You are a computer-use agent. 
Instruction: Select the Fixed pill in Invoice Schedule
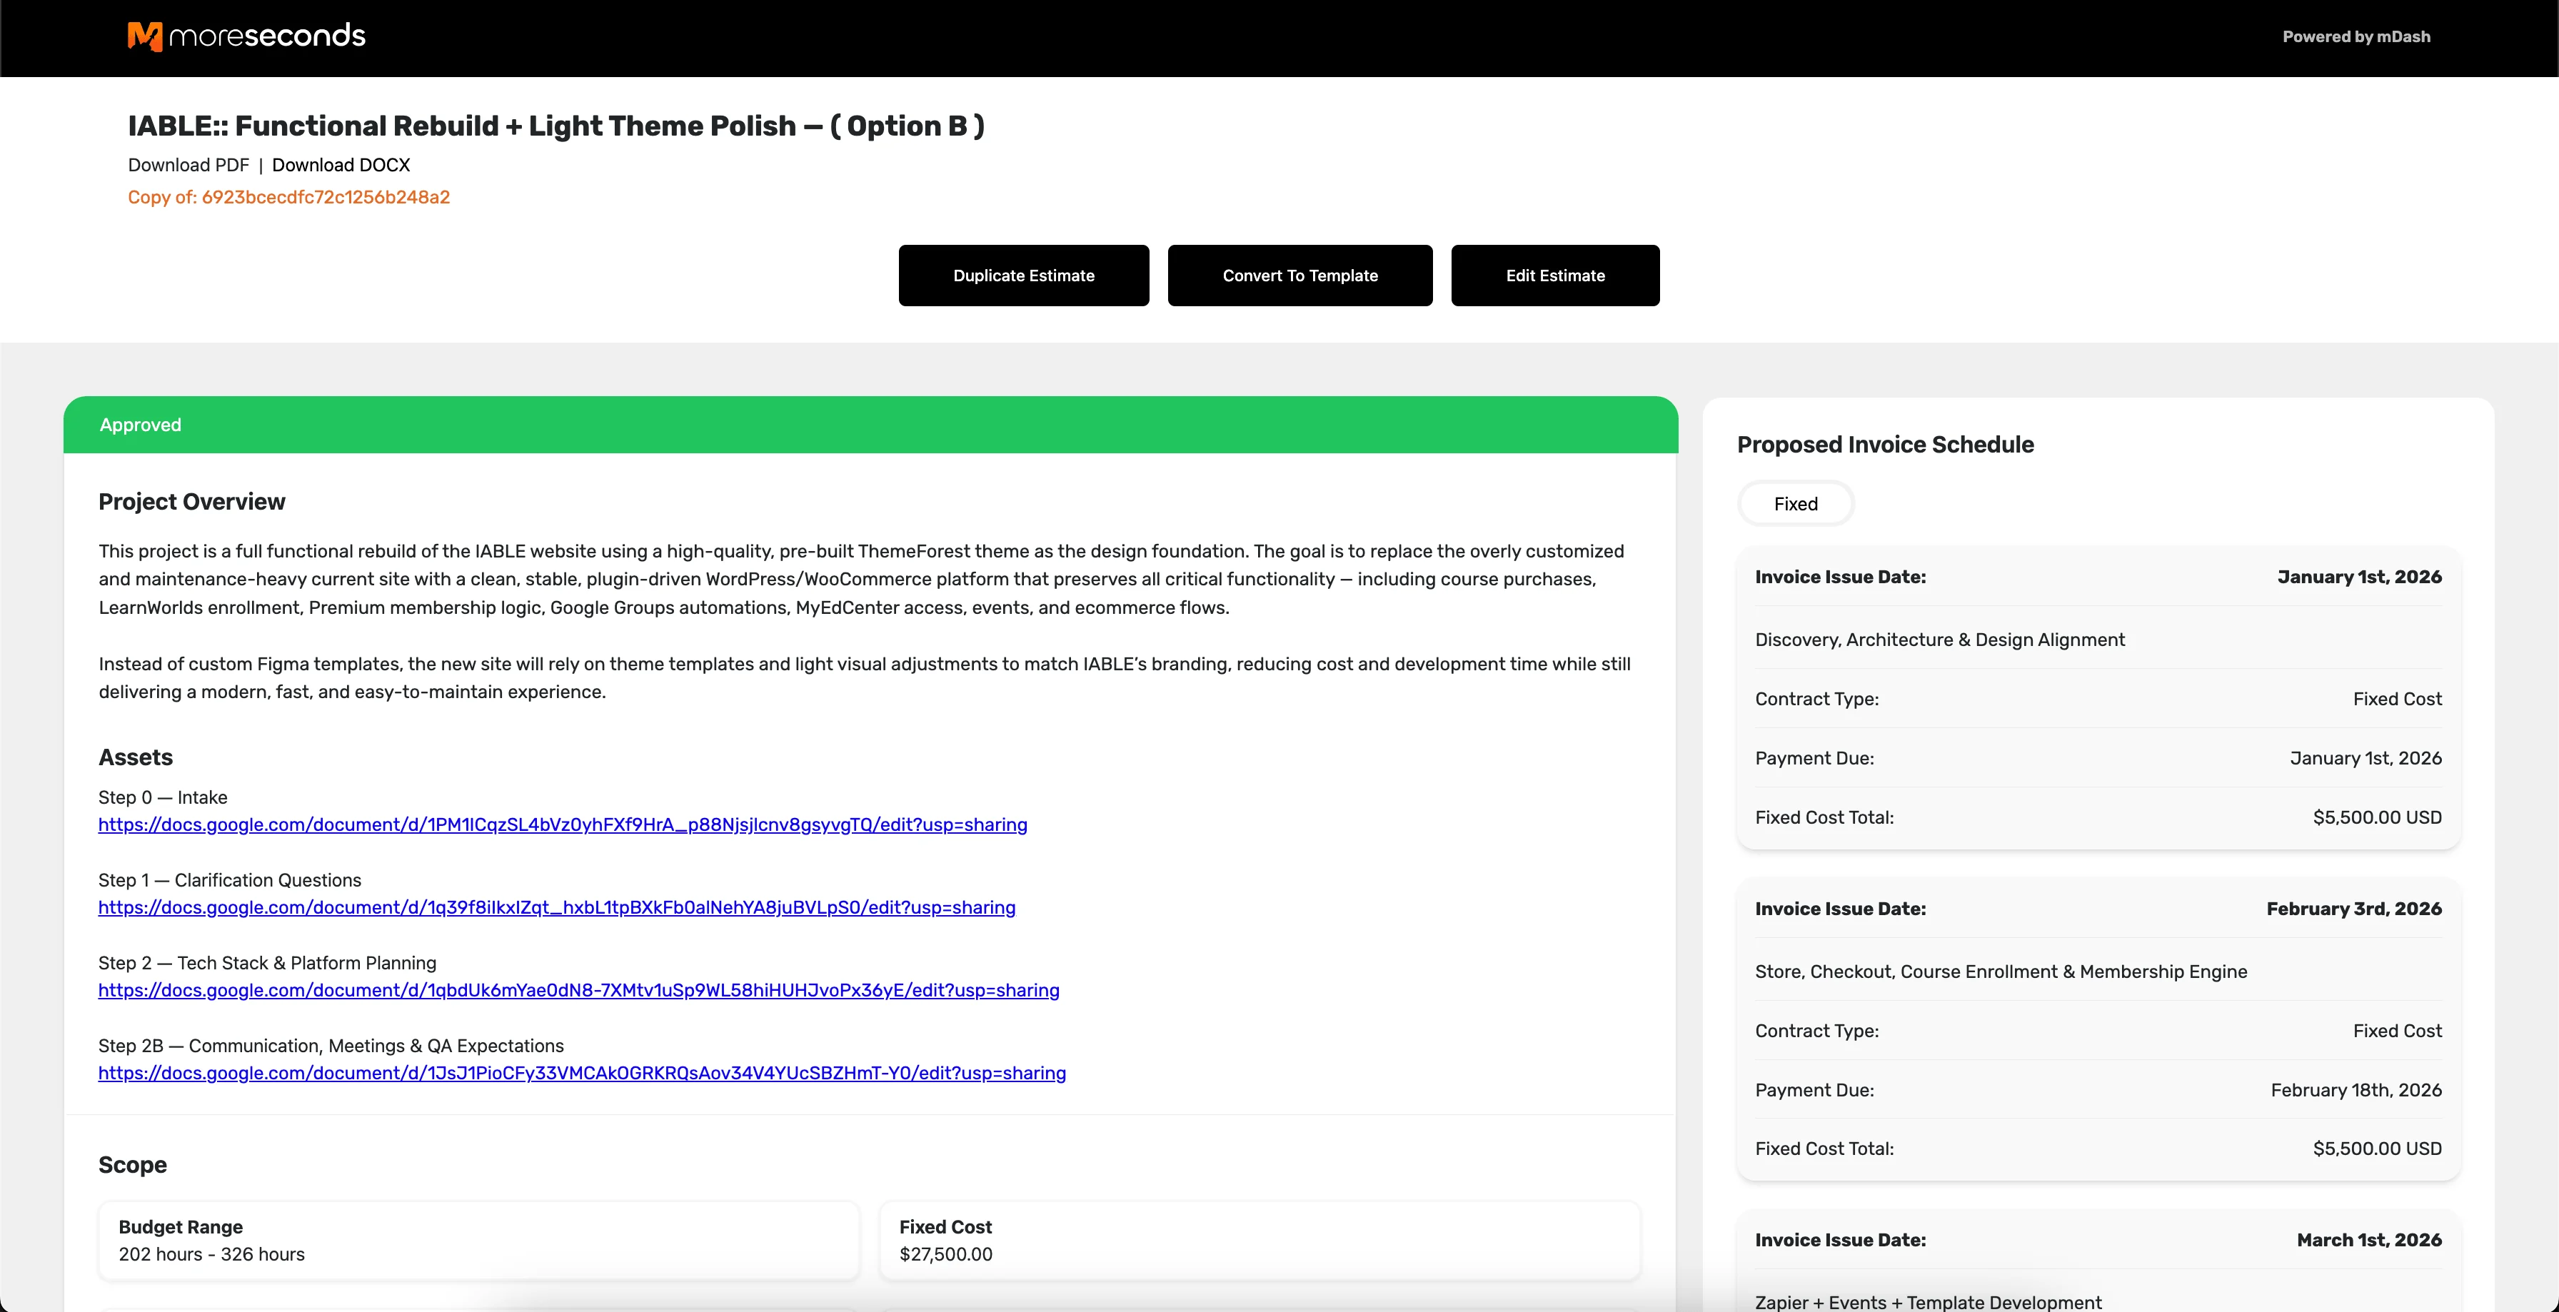[1795, 503]
